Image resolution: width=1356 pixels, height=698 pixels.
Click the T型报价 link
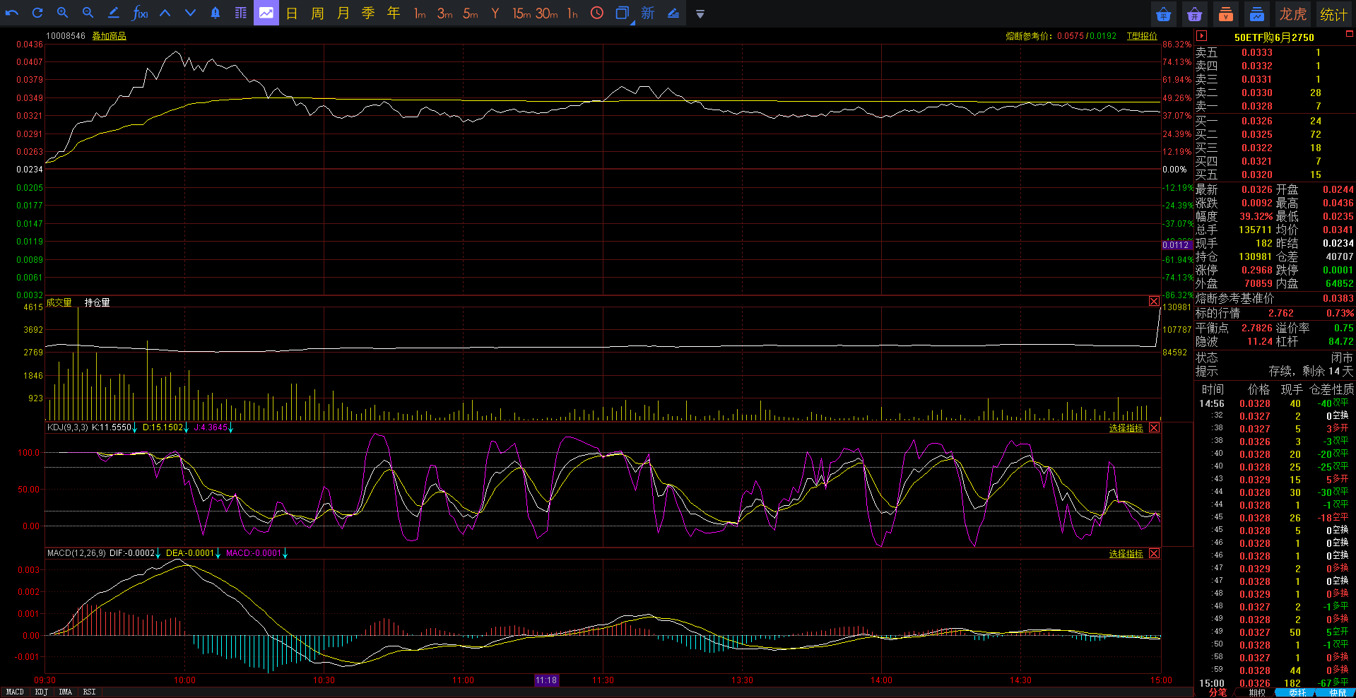(1142, 36)
